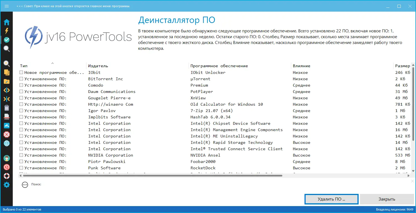Click the Закрыть button
This screenshot has height=213, width=416.
(387, 199)
